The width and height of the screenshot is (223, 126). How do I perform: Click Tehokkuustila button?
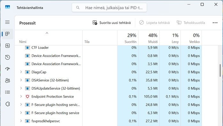point(191,23)
